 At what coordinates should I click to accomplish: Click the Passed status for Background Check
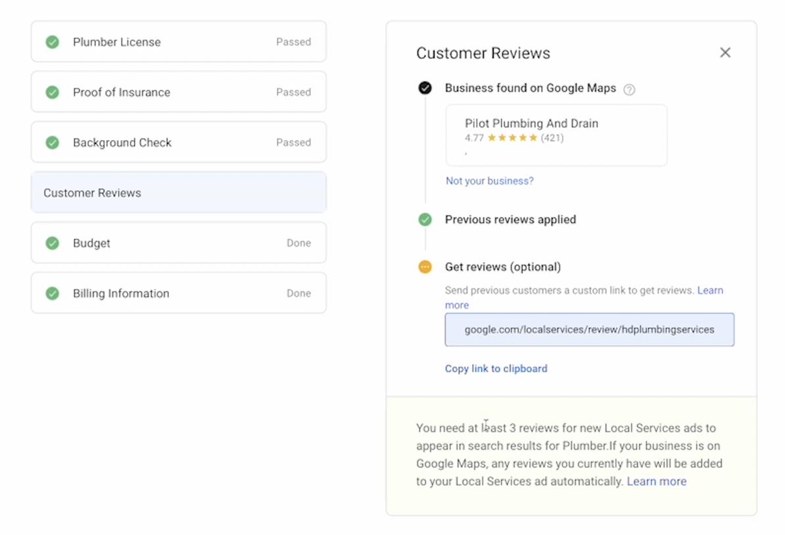[293, 143]
